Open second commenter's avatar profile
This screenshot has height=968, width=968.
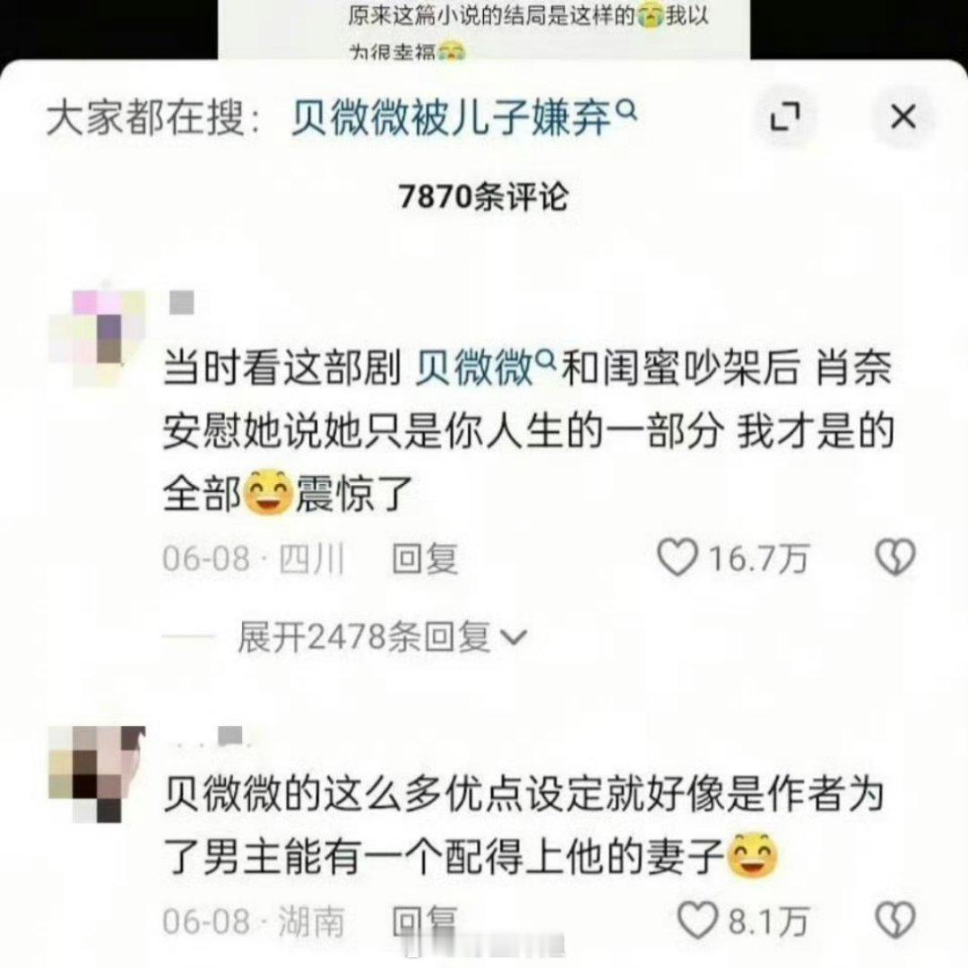tap(97, 774)
